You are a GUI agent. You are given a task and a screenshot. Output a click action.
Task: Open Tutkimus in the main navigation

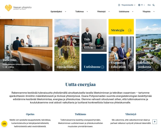point(80,11)
